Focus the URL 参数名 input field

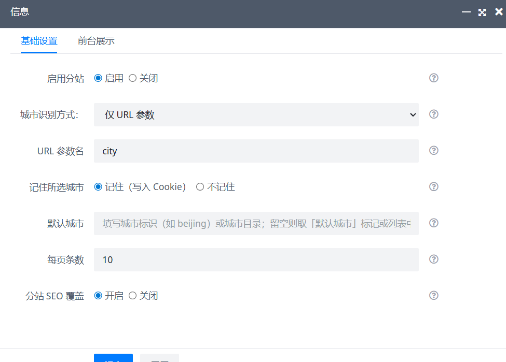coord(256,151)
